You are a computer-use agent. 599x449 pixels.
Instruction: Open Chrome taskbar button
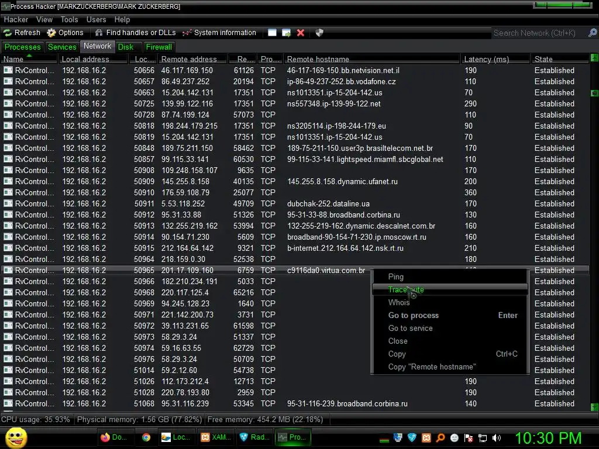coord(146,437)
